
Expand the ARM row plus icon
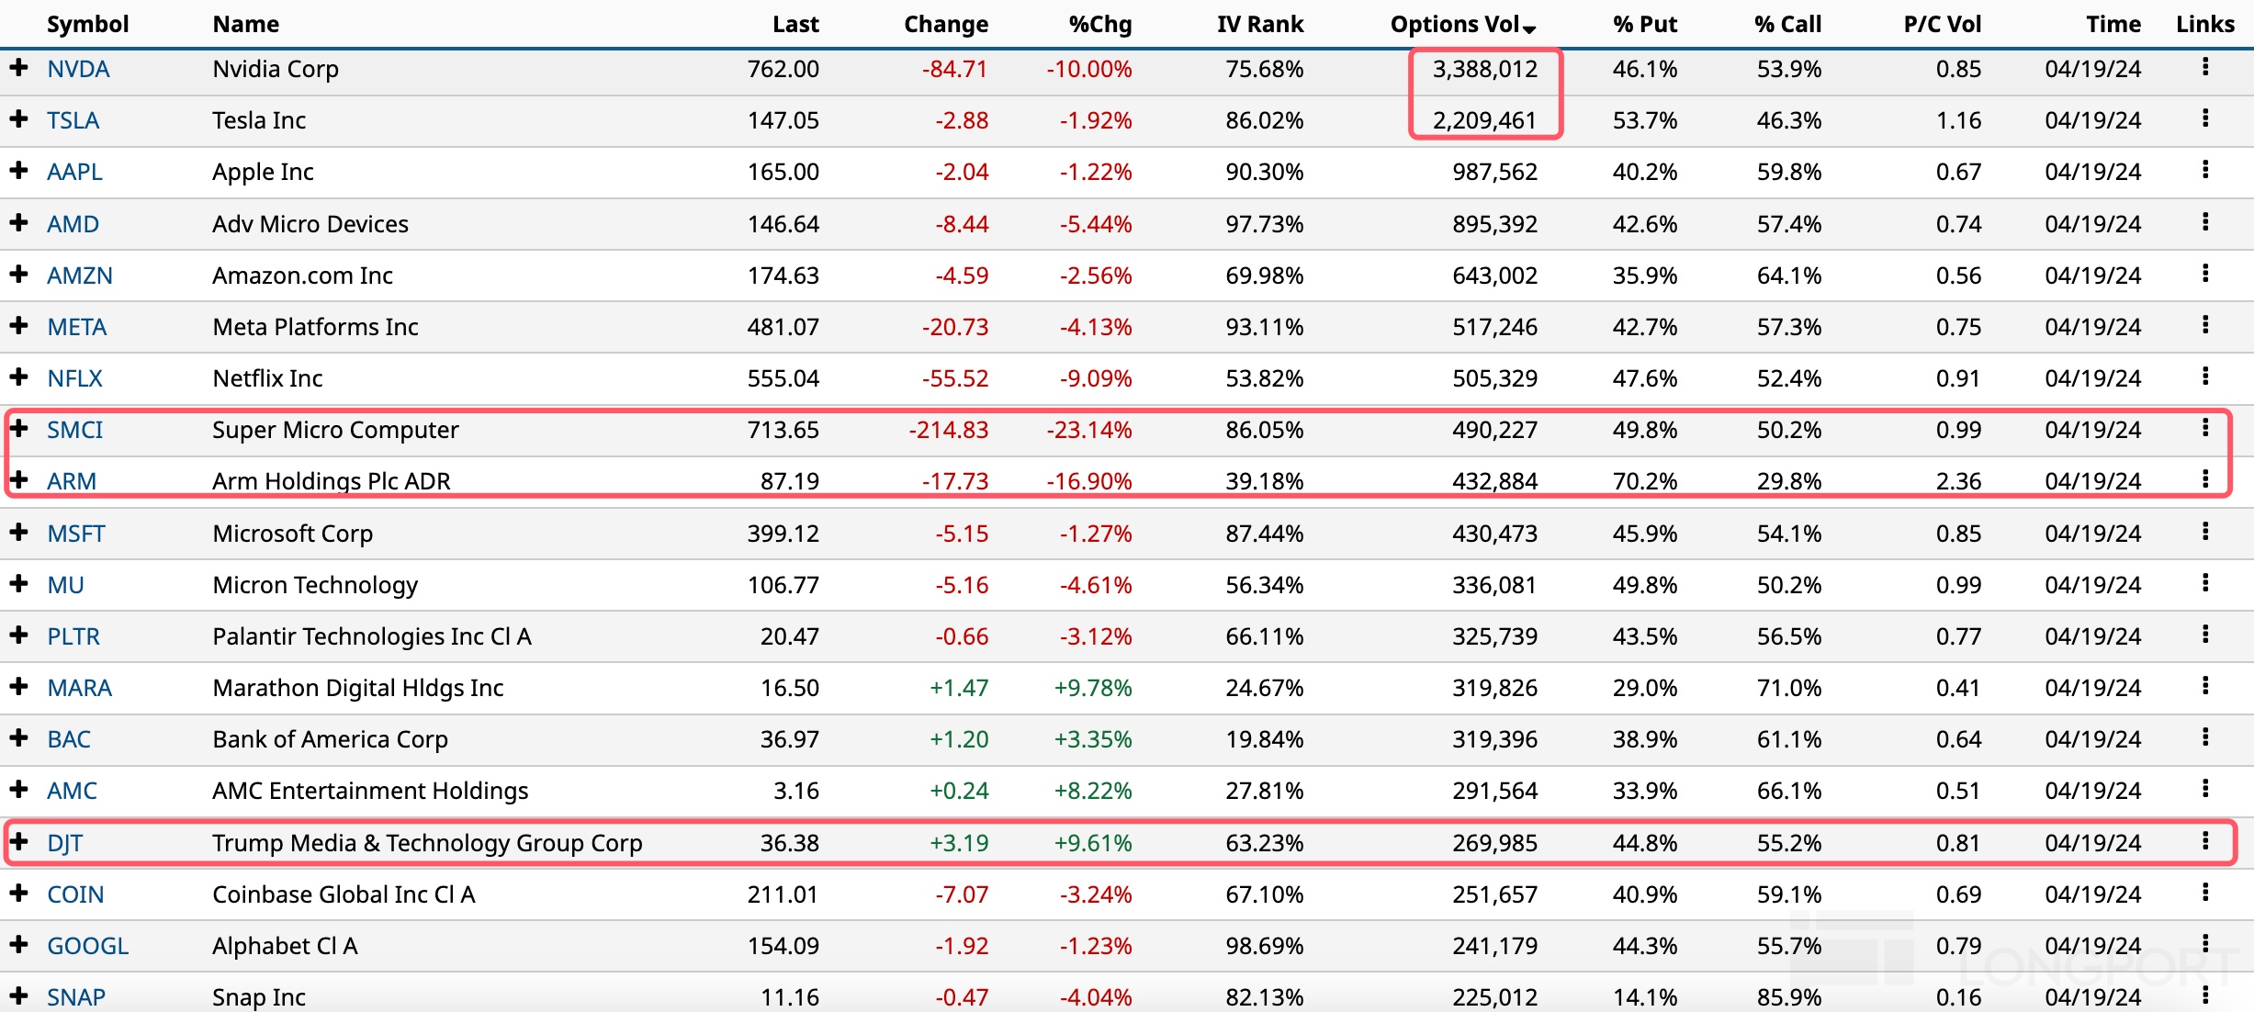pyautogui.click(x=18, y=479)
